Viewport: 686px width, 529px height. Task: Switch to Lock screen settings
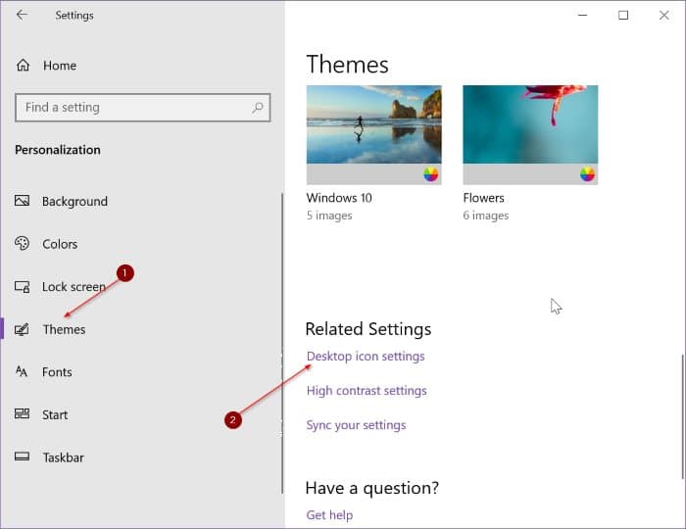73,287
